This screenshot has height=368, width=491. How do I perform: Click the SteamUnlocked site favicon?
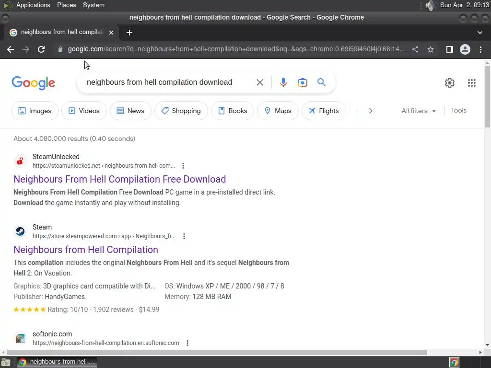20,161
